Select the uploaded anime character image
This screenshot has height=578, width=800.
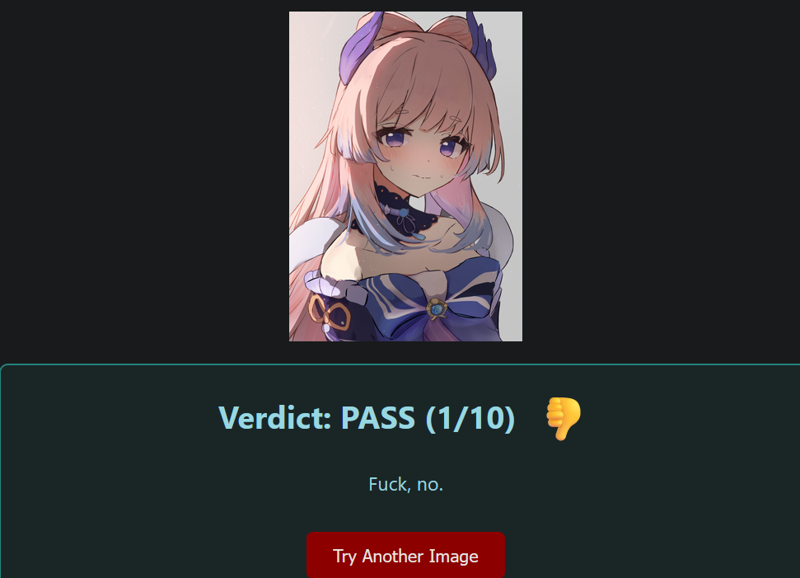pos(405,176)
